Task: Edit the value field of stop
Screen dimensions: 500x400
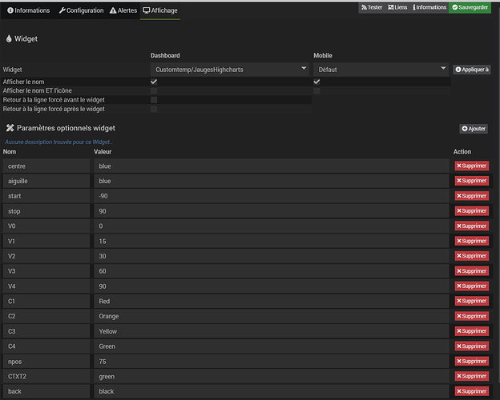Action: pos(272,211)
